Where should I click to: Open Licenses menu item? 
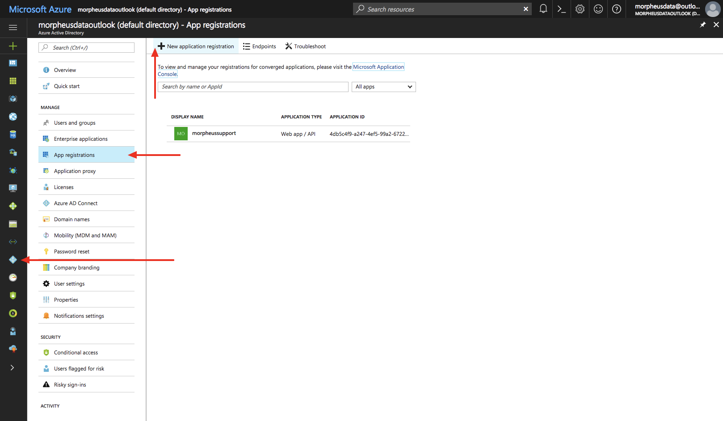(x=87, y=187)
